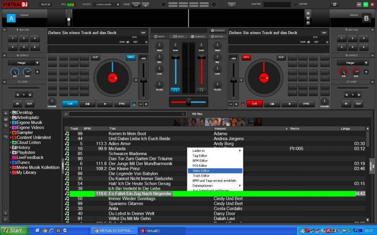Expand the Playlisten tree node

(11, 152)
